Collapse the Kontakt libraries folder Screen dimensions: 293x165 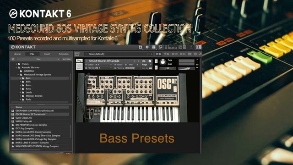[16, 67]
